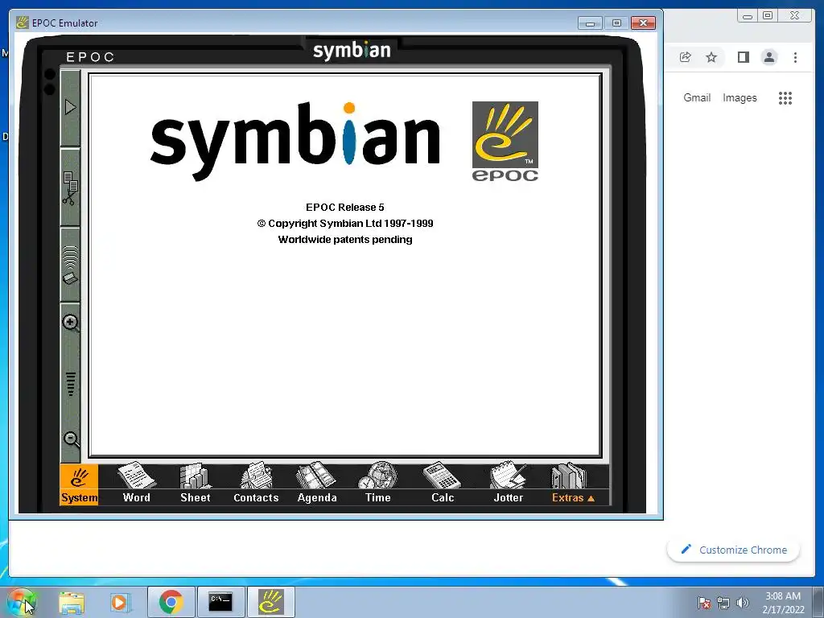824x618 pixels.
Task: Click the contrast bars on the sidebar
Action: 71,384
